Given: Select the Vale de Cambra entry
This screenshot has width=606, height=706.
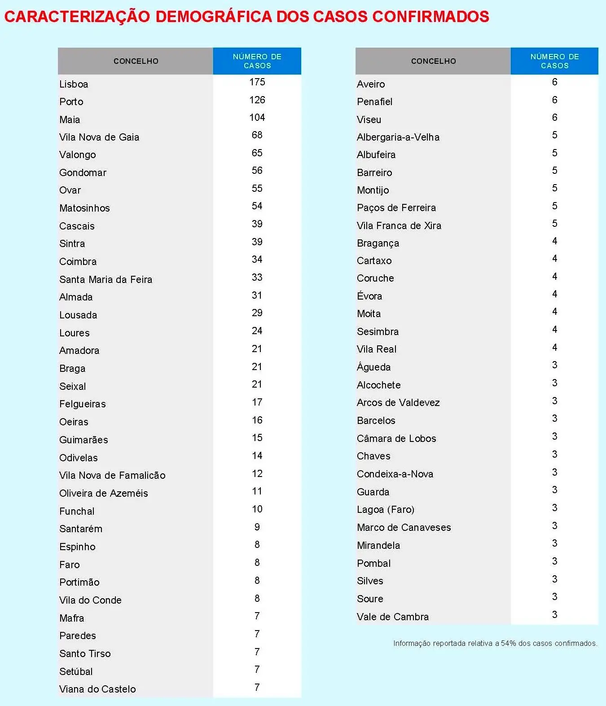Looking at the screenshot, I should [x=393, y=617].
